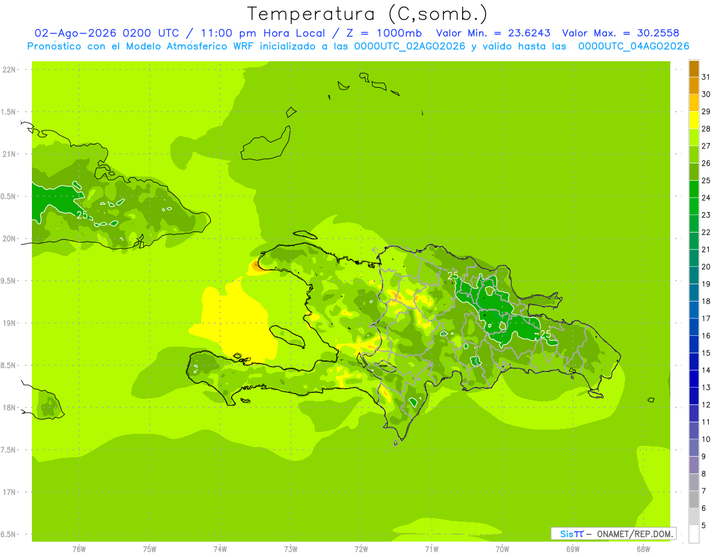Click the "69W" longitude label

(573, 549)
